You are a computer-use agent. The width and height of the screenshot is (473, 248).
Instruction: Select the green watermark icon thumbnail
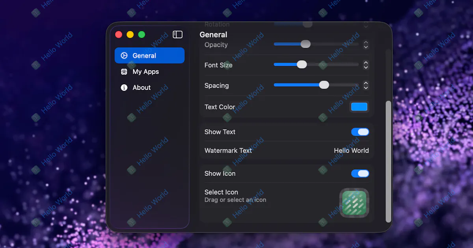pos(354,203)
